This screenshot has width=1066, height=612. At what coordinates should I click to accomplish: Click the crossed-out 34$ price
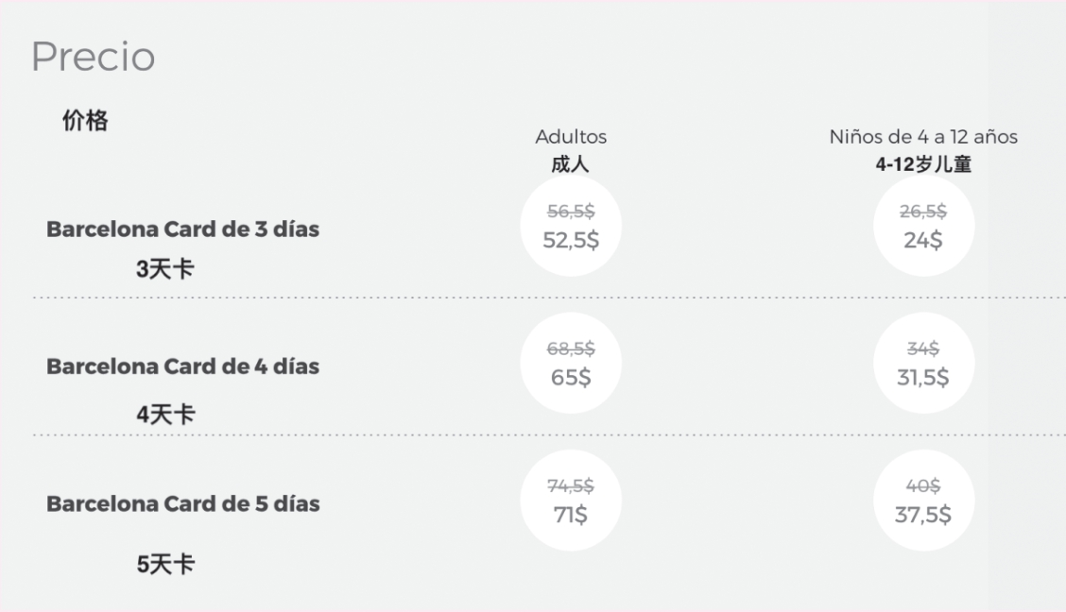point(923,349)
